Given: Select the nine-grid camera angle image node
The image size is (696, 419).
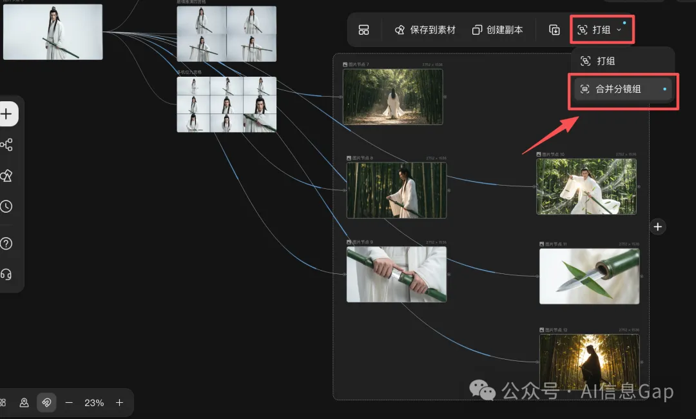Looking at the screenshot, I should (x=226, y=104).
